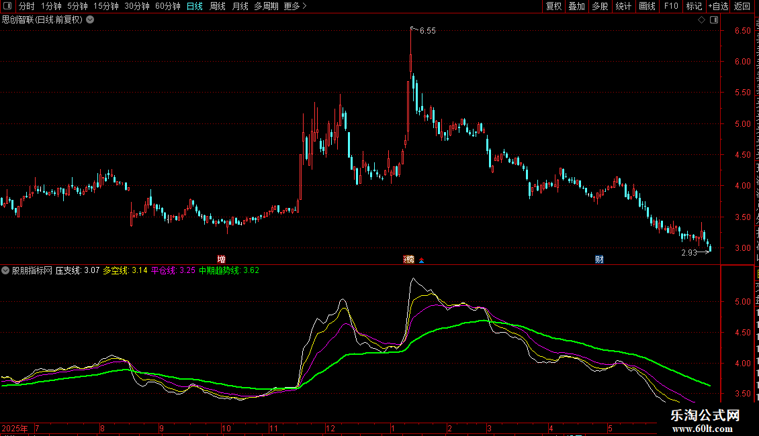Add stock via +自选 button

click(x=718, y=6)
